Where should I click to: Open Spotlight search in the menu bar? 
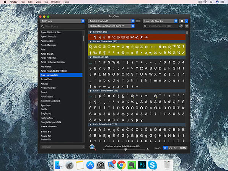(x=211, y=2)
